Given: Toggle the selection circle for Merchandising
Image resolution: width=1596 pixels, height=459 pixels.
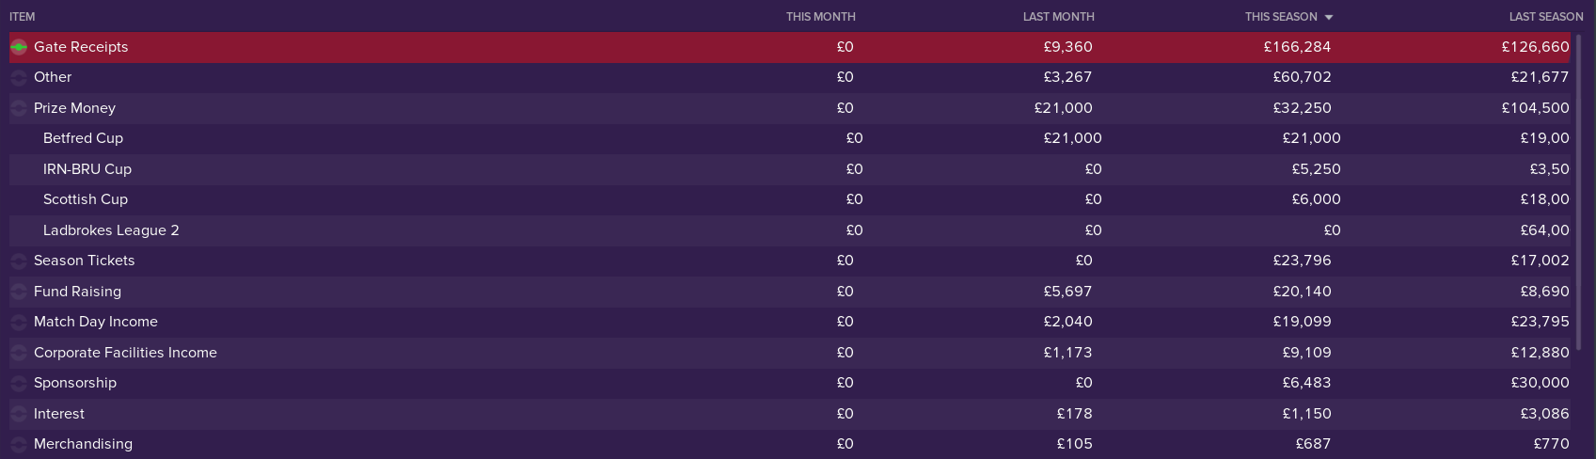Looking at the screenshot, I should 19,444.
